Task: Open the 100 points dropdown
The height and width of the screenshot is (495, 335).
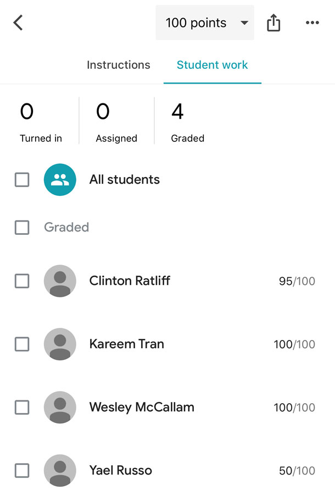Action: 195,23
